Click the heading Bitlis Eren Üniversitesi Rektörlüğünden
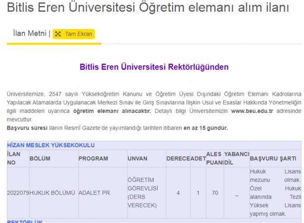The height and width of the screenshot is (223, 304). (x=154, y=67)
